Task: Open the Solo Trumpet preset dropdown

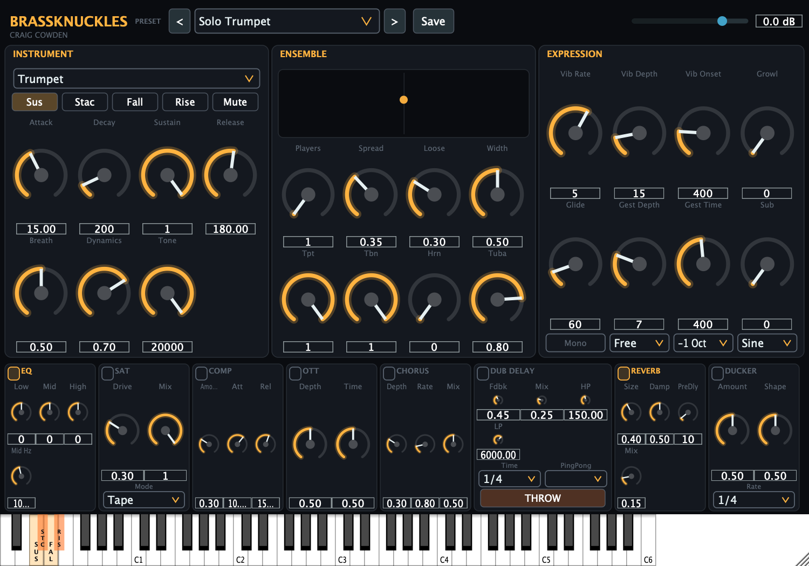Action: pos(287,22)
